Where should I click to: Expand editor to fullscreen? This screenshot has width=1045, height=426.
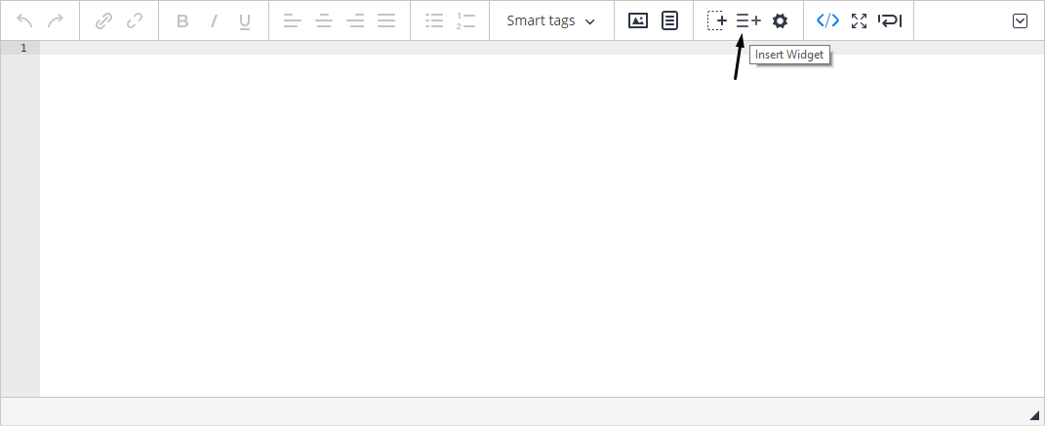[x=859, y=20]
